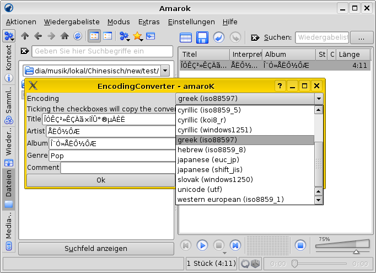The height and width of the screenshot is (273, 376).
Task: Click scroll-up arrow of encoding list
Action: tap(319, 110)
